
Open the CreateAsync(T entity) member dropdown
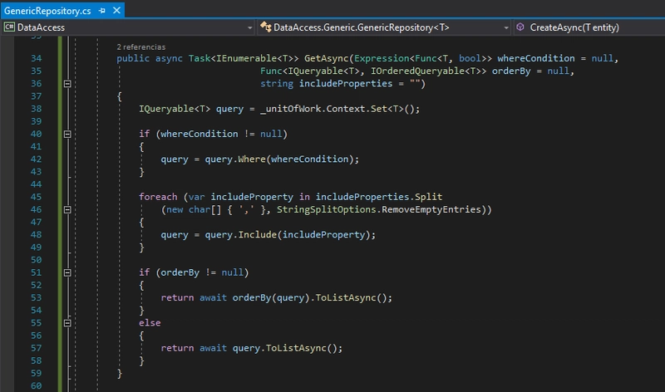[589, 27]
